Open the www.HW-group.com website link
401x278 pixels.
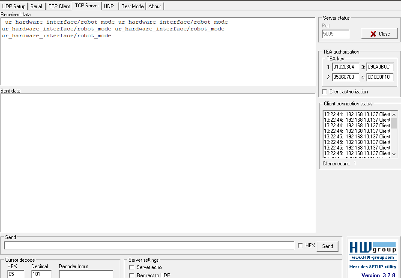point(372,258)
